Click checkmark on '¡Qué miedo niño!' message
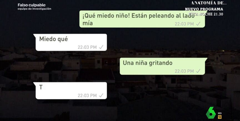240x121 pixels. coord(198,24)
